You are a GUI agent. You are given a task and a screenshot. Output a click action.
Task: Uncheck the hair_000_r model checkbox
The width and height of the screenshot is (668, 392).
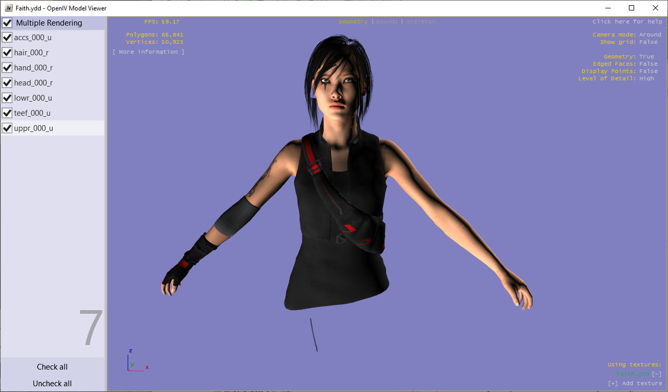click(7, 53)
